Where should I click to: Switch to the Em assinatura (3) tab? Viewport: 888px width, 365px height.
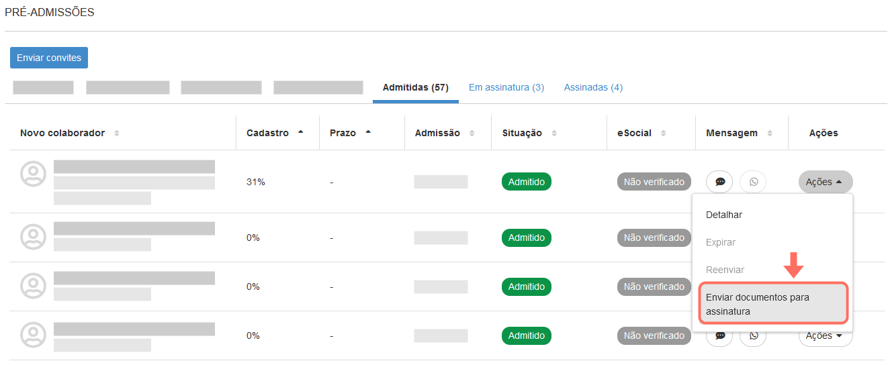[x=506, y=87]
